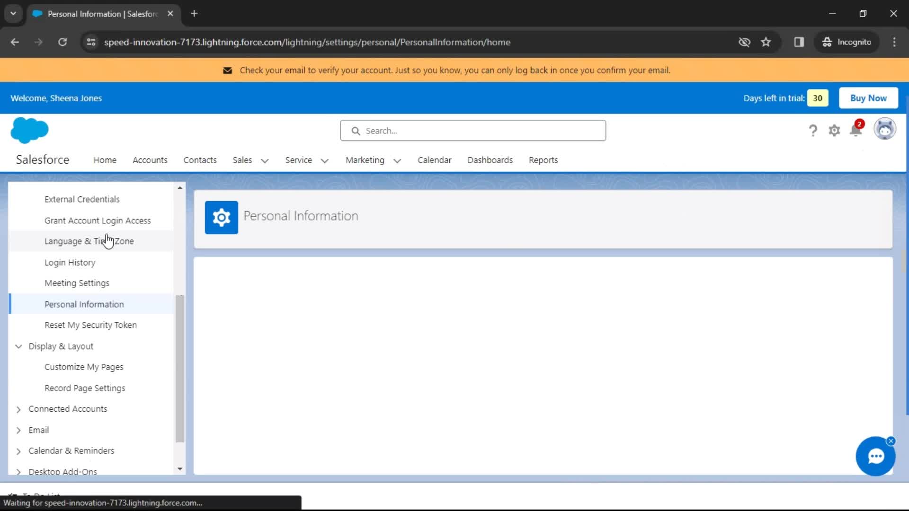The height and width of the screenshot is (511, 909).
Task: Open Record Page Settings
Action: (x=85, y=388)
